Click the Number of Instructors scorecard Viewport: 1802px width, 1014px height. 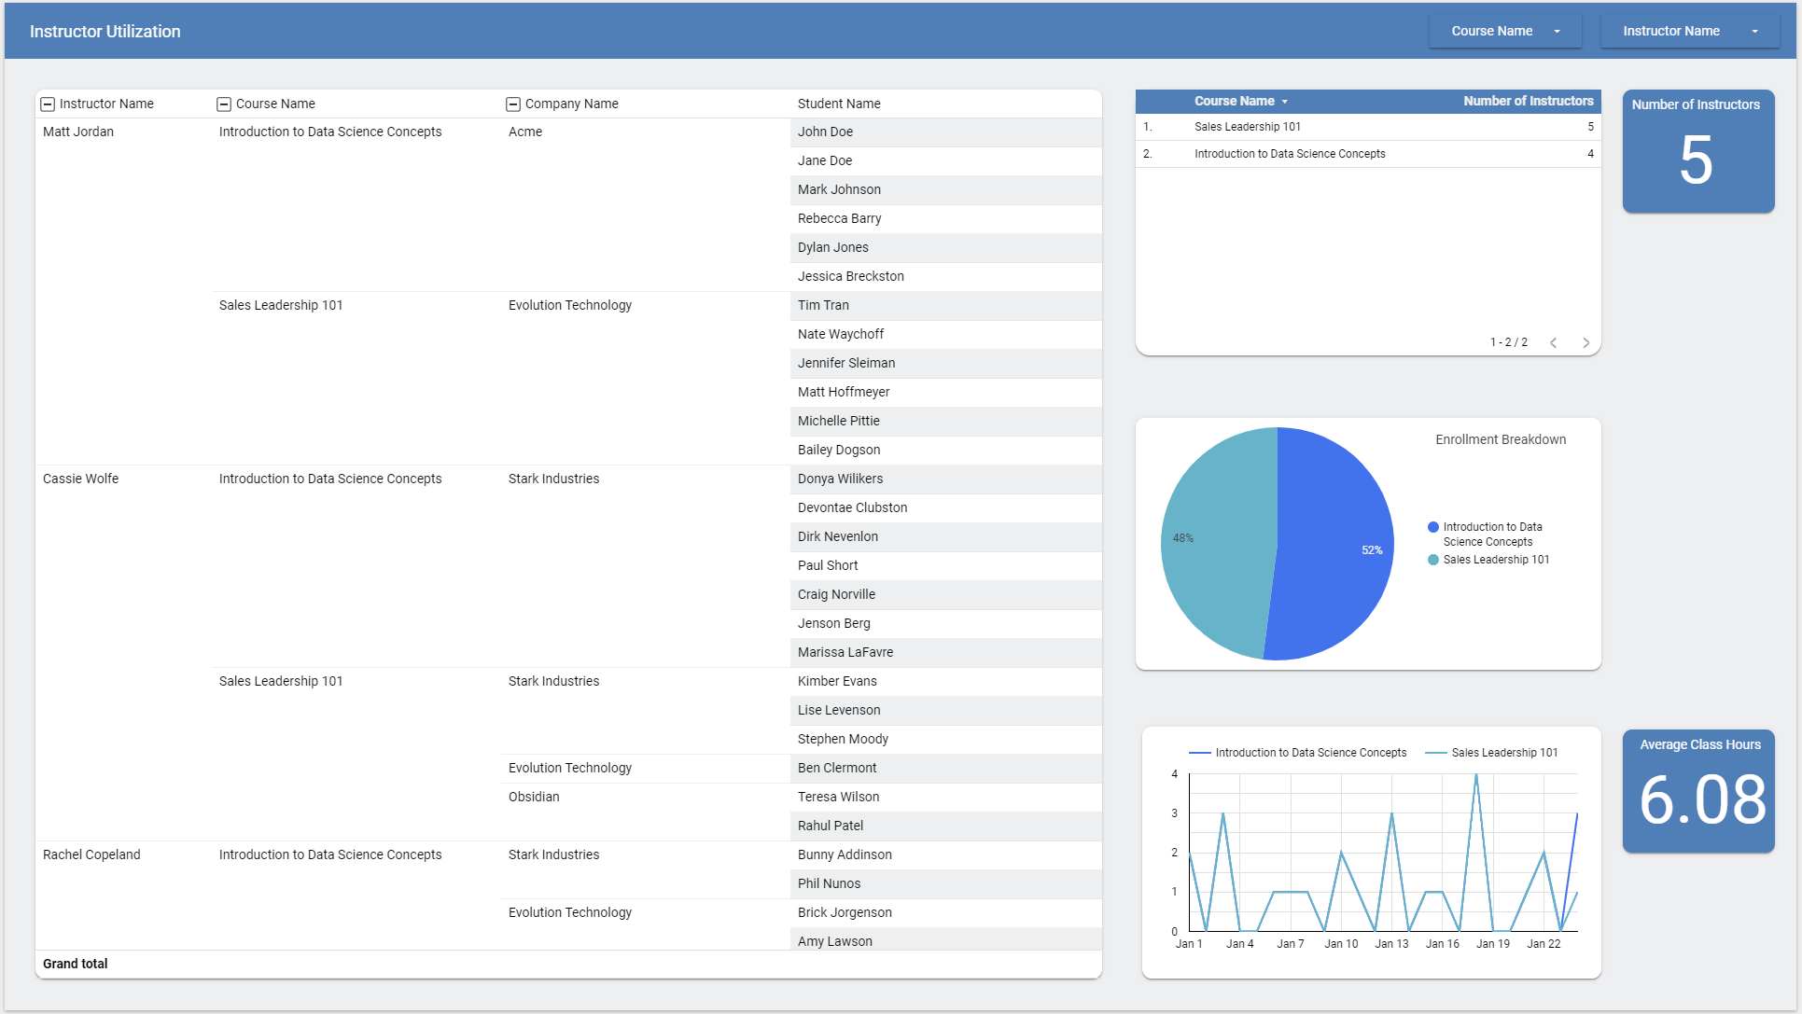1698,151
